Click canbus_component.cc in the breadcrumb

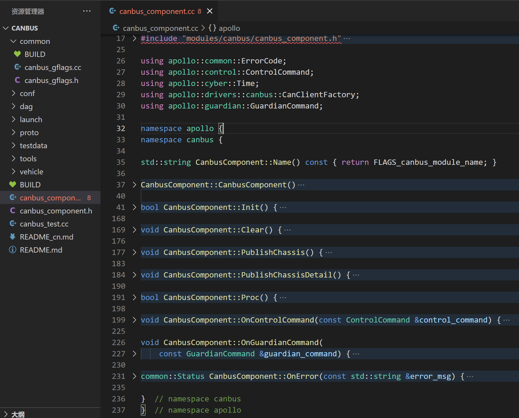click(160, 28)
